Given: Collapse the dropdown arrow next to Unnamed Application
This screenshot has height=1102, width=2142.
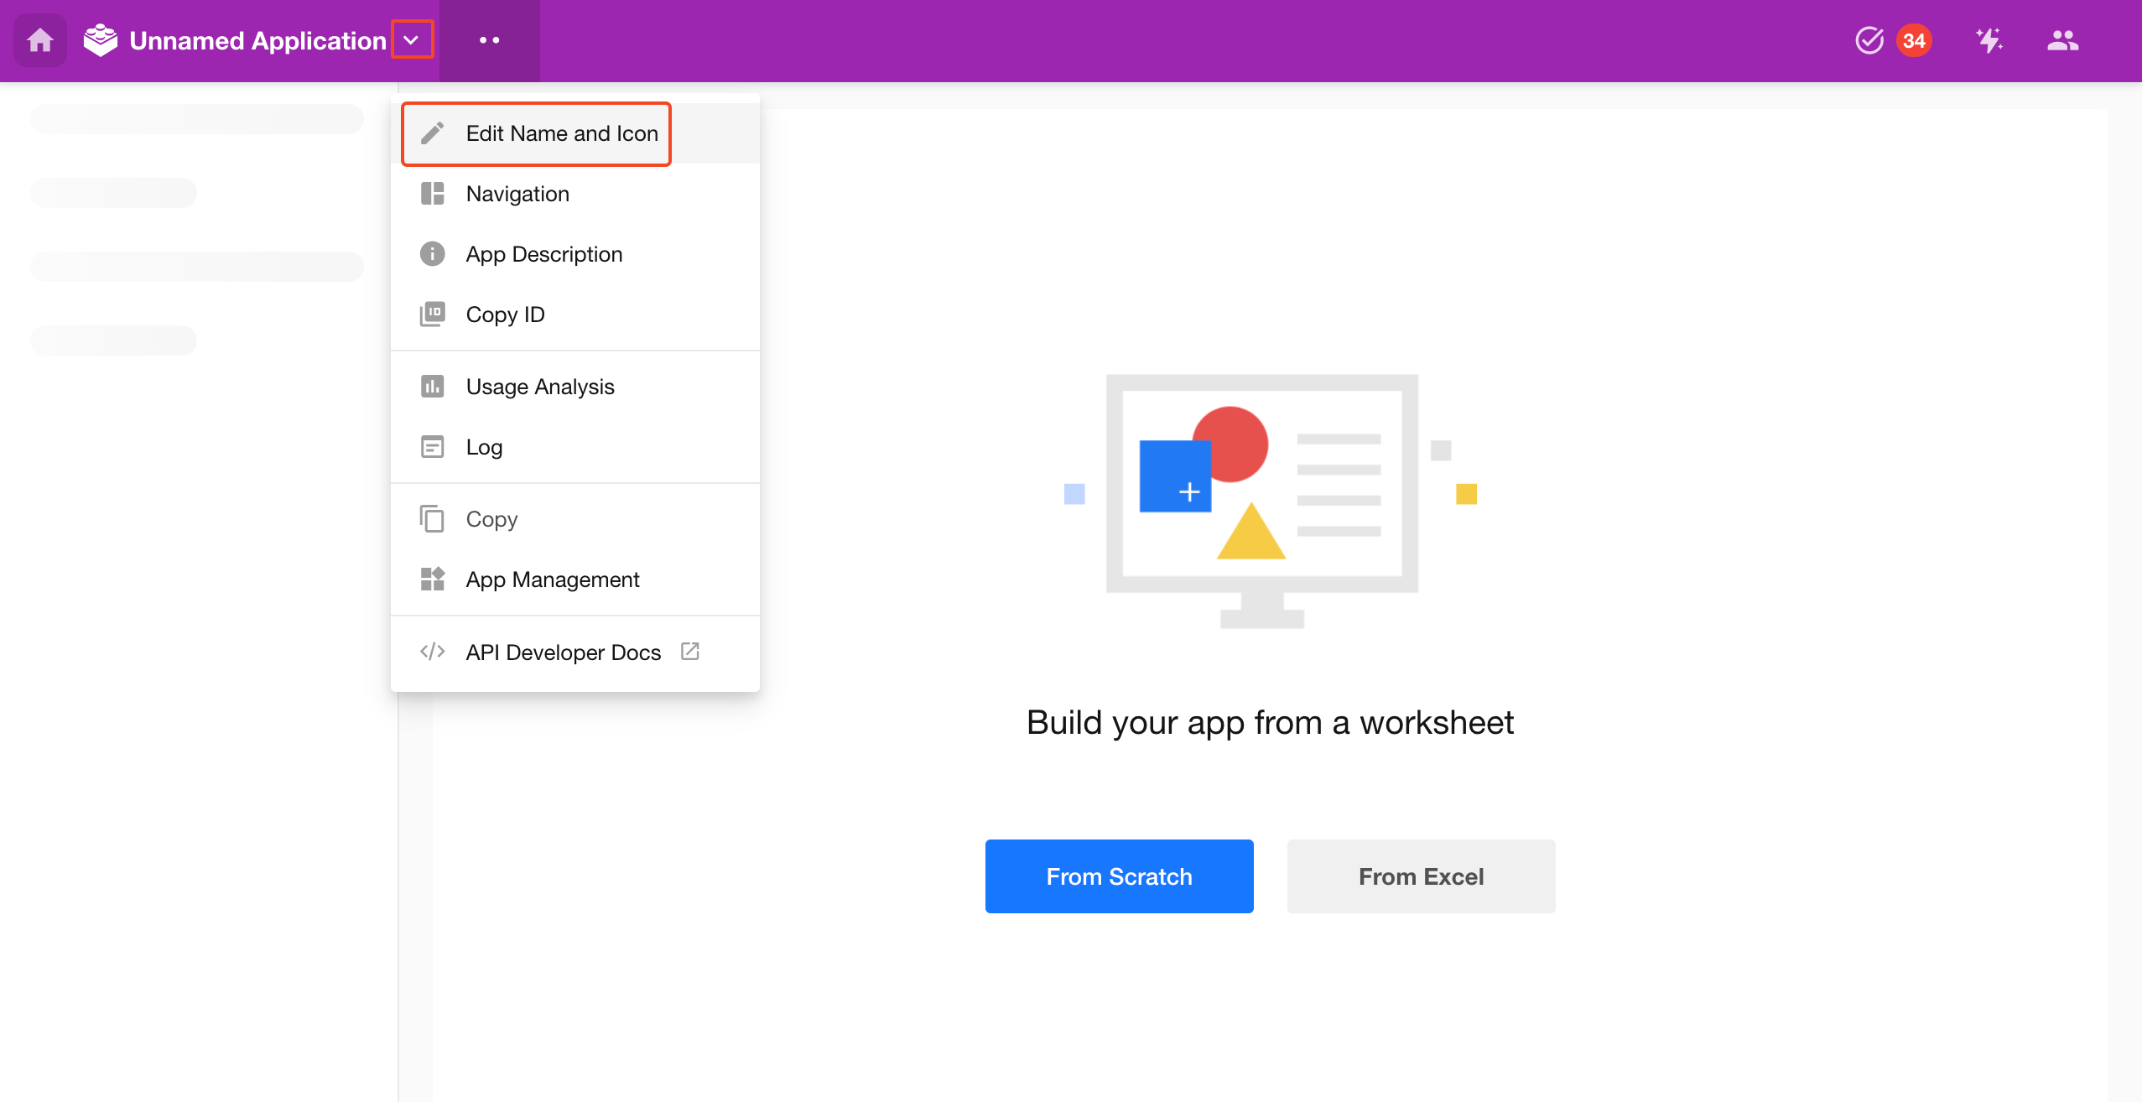Looking at the screenshot, I should click(412, 39).
